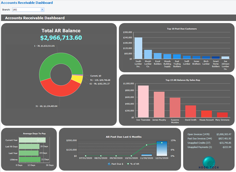Image resolution: width=236 pixels, height=172 pixels.
Task: Click the Murph Lumber Co. bar
Action: point(148,54)
